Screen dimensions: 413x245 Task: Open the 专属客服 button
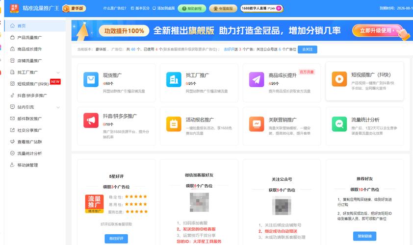click(x=223, y=8)
